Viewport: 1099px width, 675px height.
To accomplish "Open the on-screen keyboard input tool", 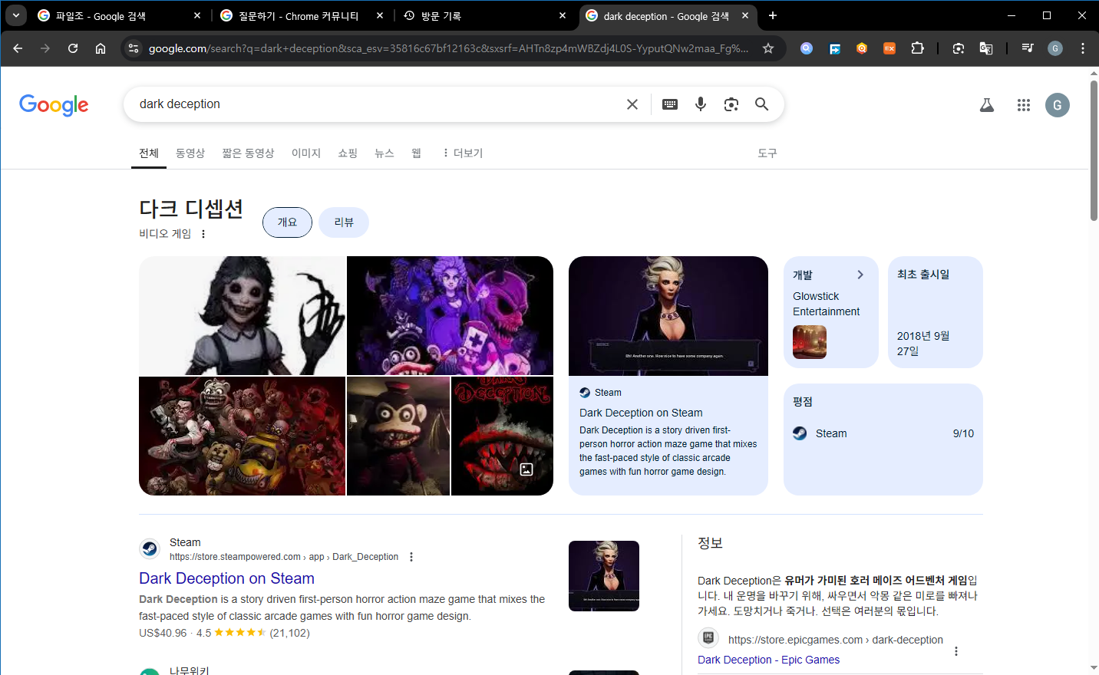I will point(670,104).
